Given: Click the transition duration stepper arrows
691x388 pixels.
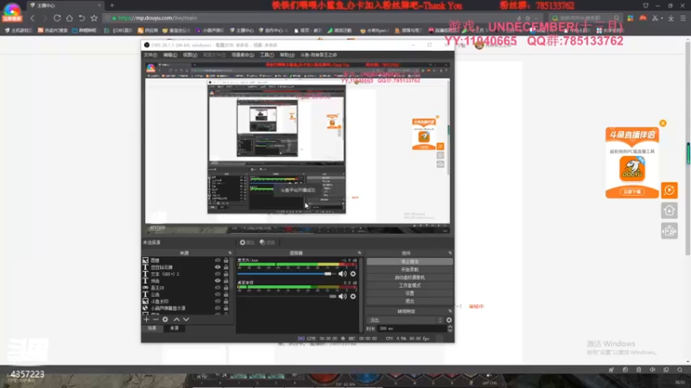Looking at the screenshot, I should click(x=449, y=329).
